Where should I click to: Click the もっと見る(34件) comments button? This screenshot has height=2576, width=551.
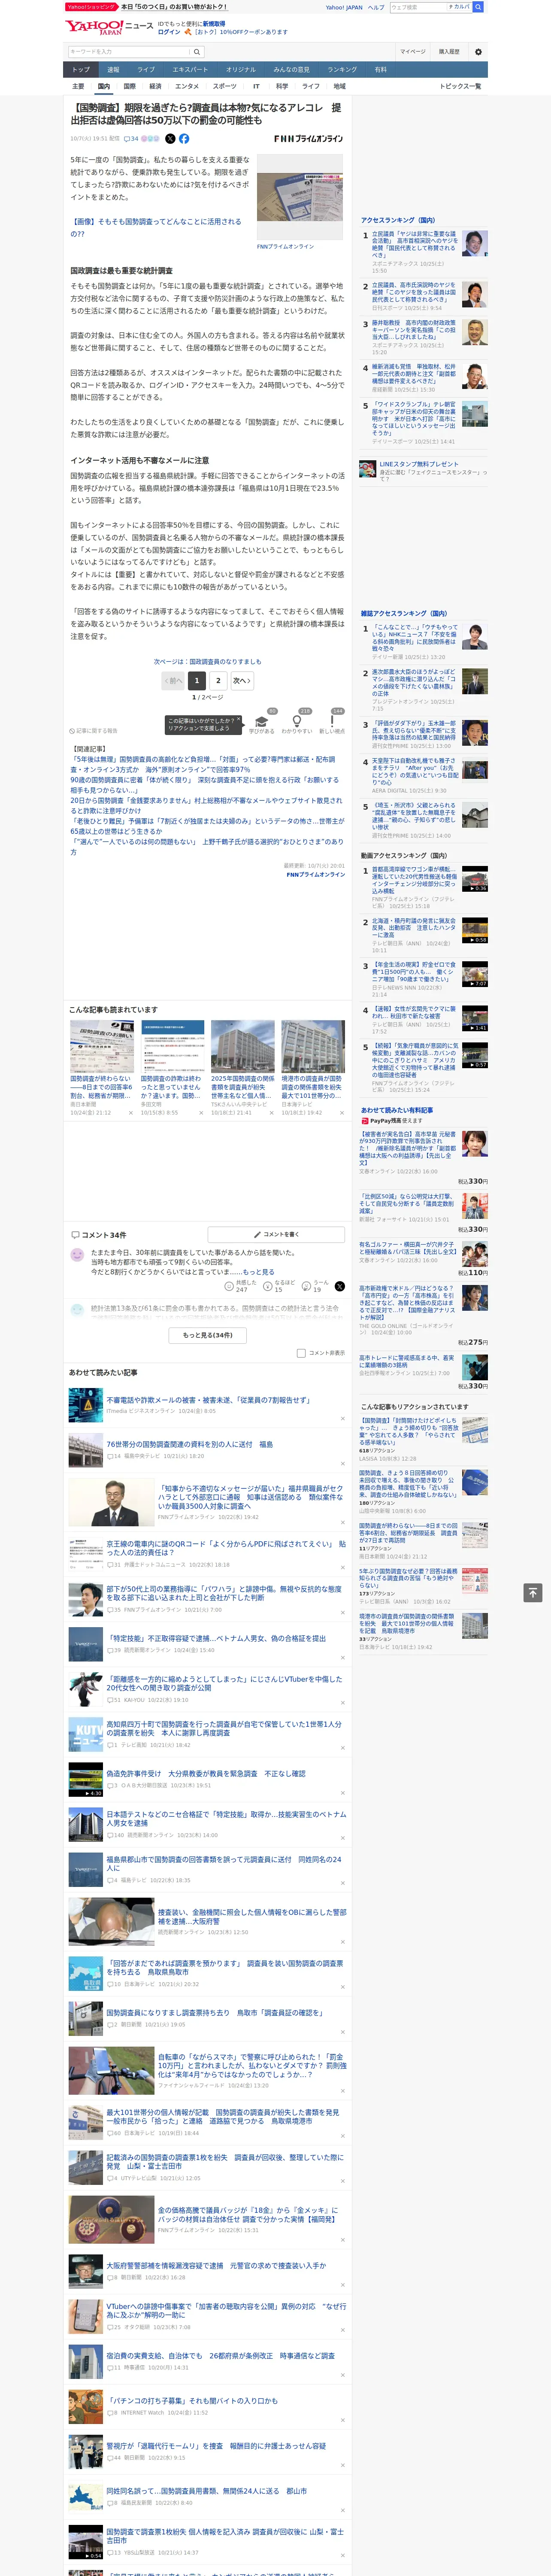click(208, 1335)
